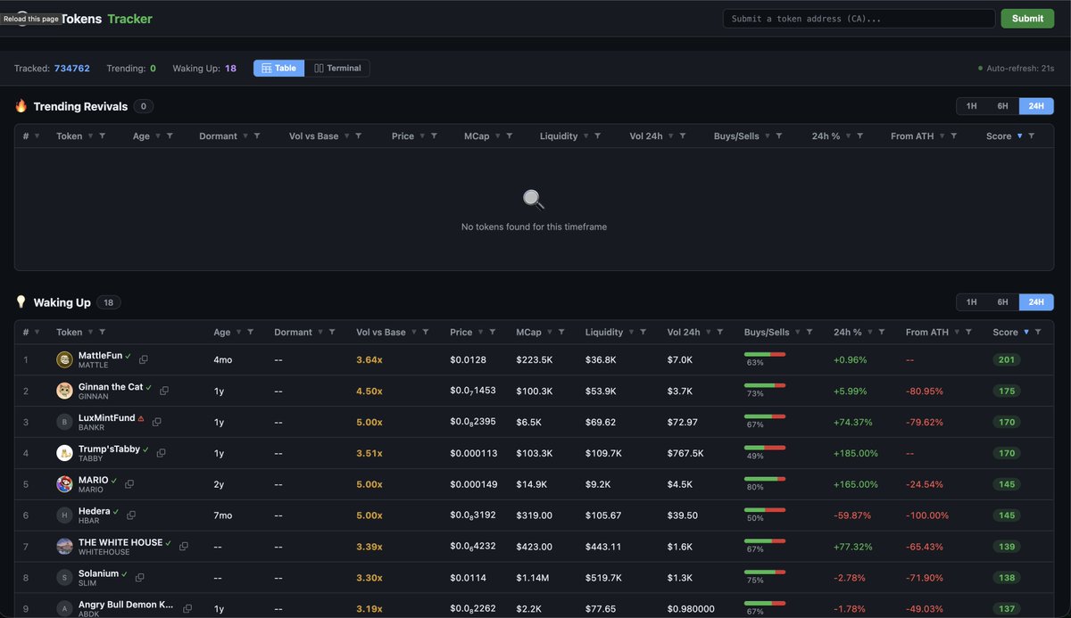The image size is (1071, 618).
Task: Filter Dormant column in Waking Up table
Action: pos(333,333)
